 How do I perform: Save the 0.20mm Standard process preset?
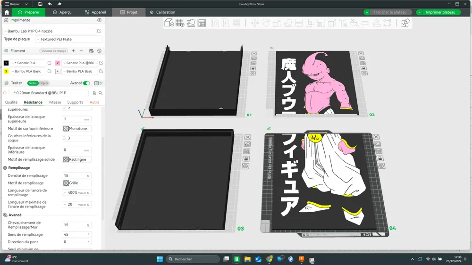pos(94,93)
